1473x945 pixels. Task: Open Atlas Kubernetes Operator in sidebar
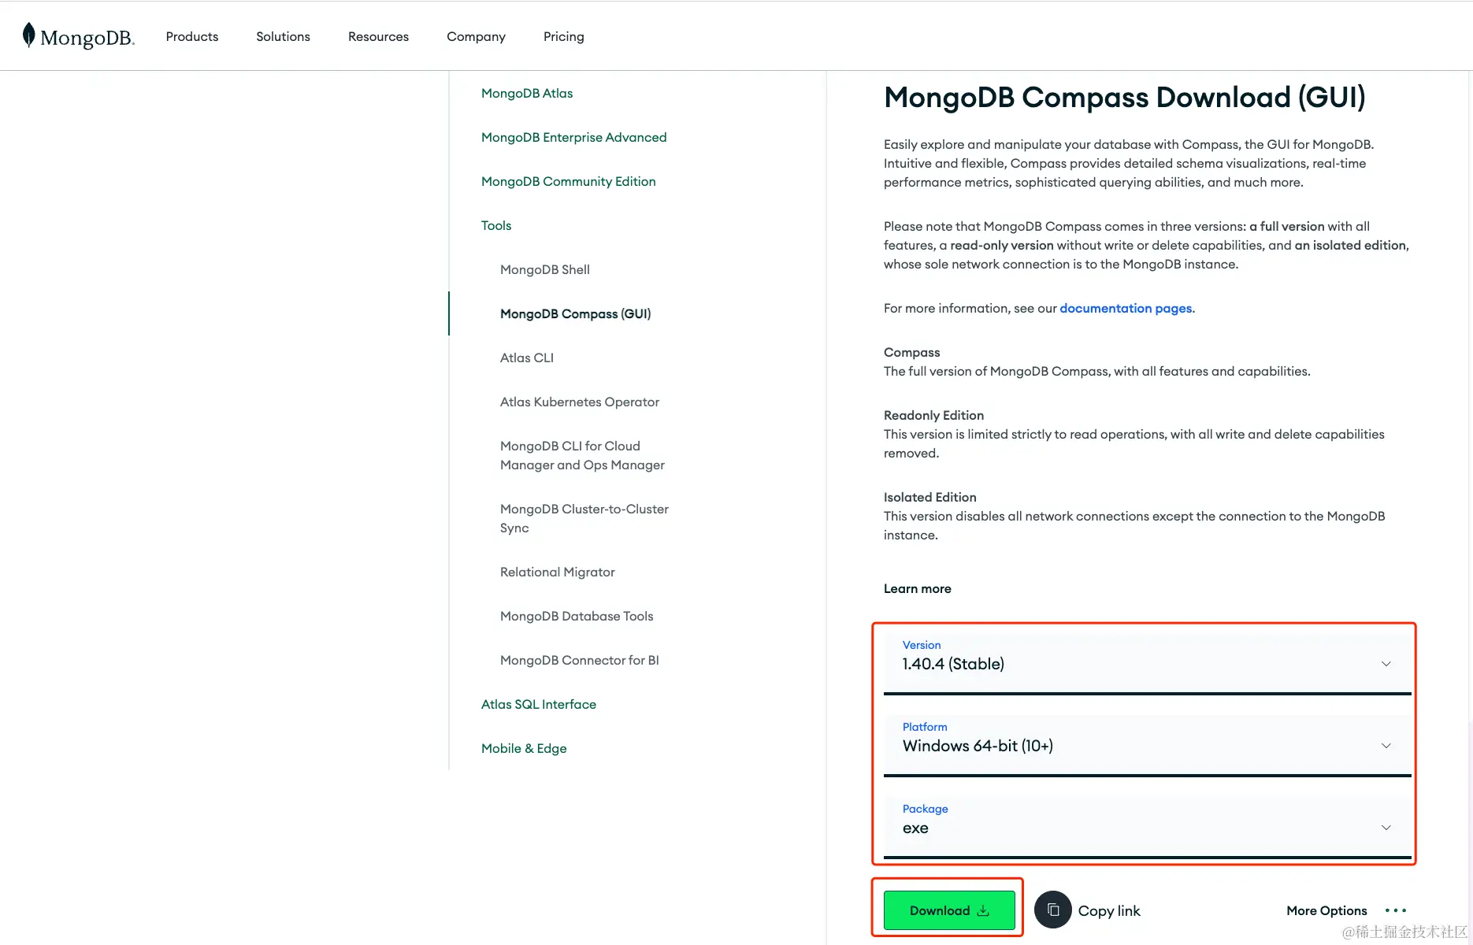click(579, 402)
